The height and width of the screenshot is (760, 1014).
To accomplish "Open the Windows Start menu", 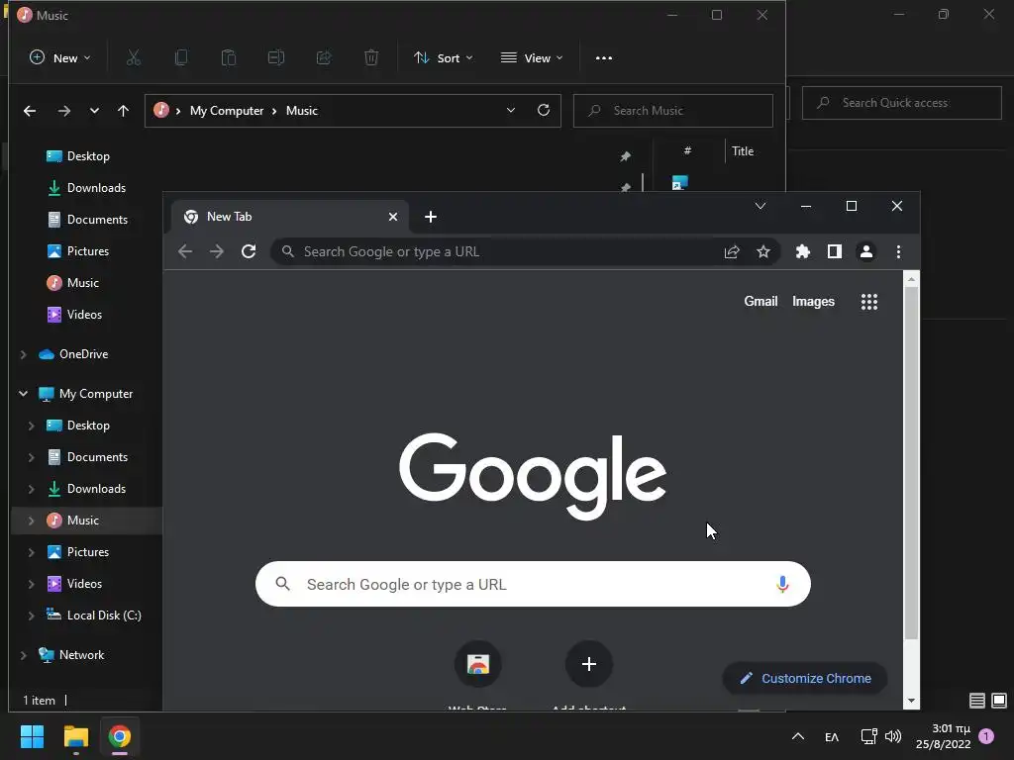I will pyautogui.click(x=32, y=736).
